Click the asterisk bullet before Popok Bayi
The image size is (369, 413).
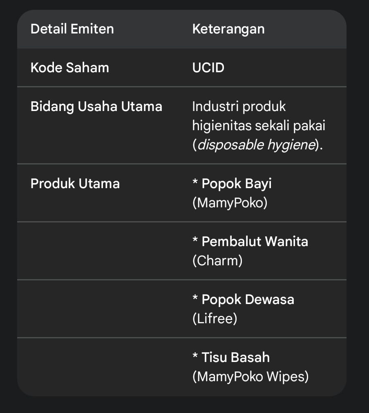(x=195, y=183)
